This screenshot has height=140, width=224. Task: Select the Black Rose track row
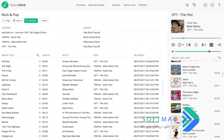tap(83, 99)
